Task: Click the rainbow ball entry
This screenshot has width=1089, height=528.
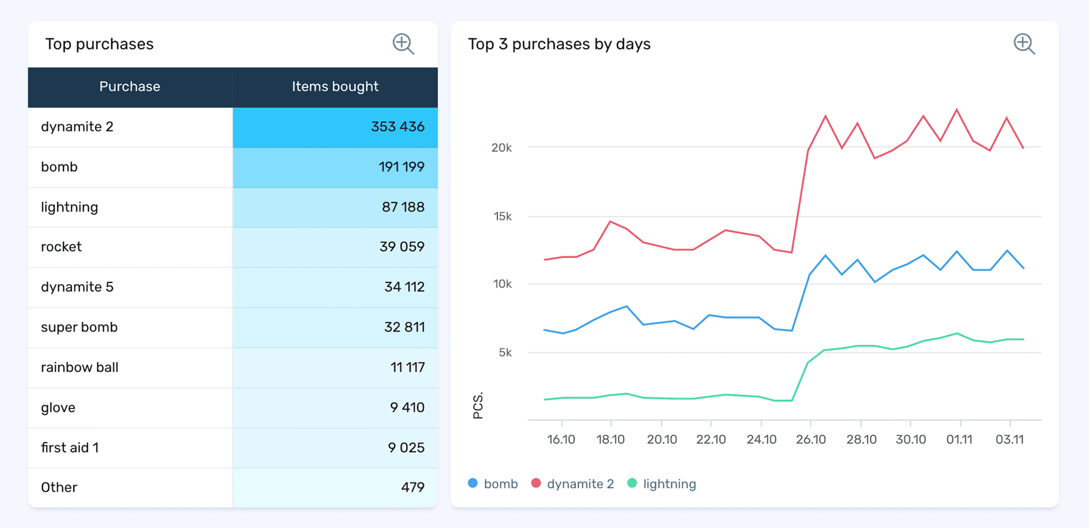Action: point(79,368)
